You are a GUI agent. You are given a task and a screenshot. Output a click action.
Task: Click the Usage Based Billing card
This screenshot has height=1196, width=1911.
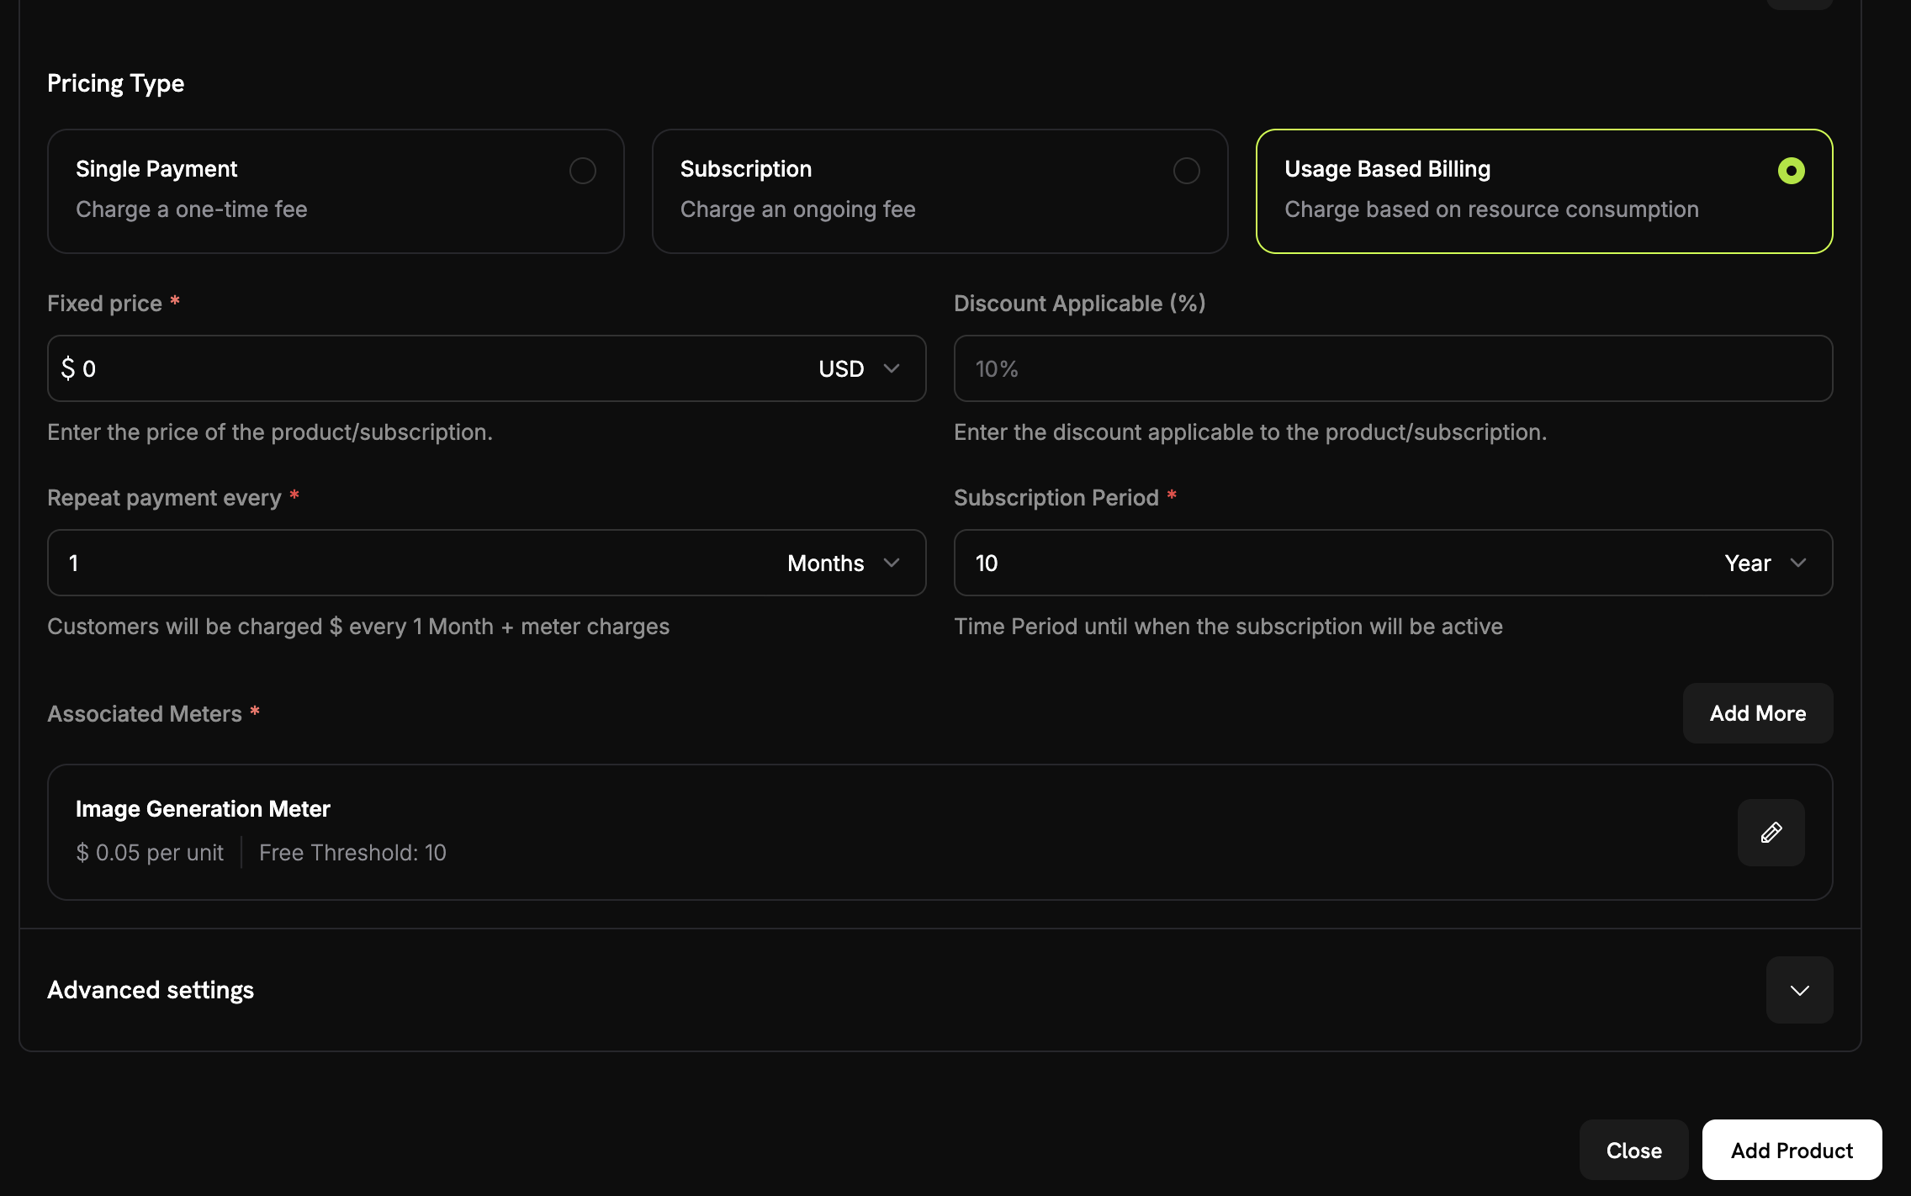tap(1544, 191)
